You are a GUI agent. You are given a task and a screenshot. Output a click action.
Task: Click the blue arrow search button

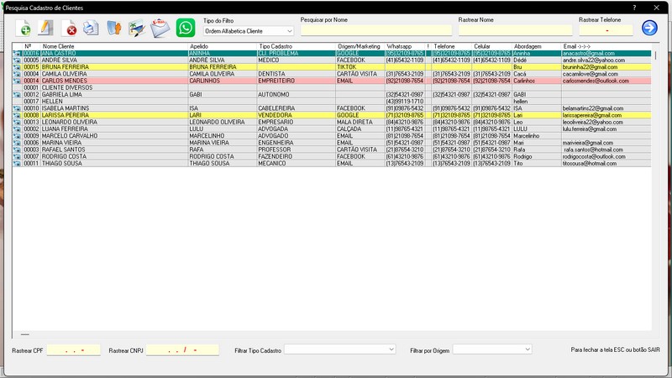(649, 28)
